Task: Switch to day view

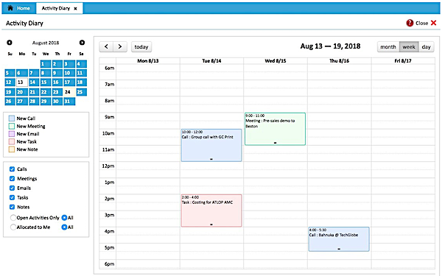Action: (x=427, y=47)
